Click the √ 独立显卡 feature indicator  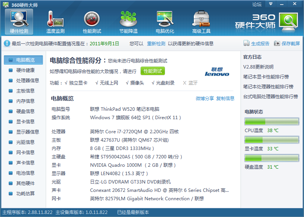point(76,83)
